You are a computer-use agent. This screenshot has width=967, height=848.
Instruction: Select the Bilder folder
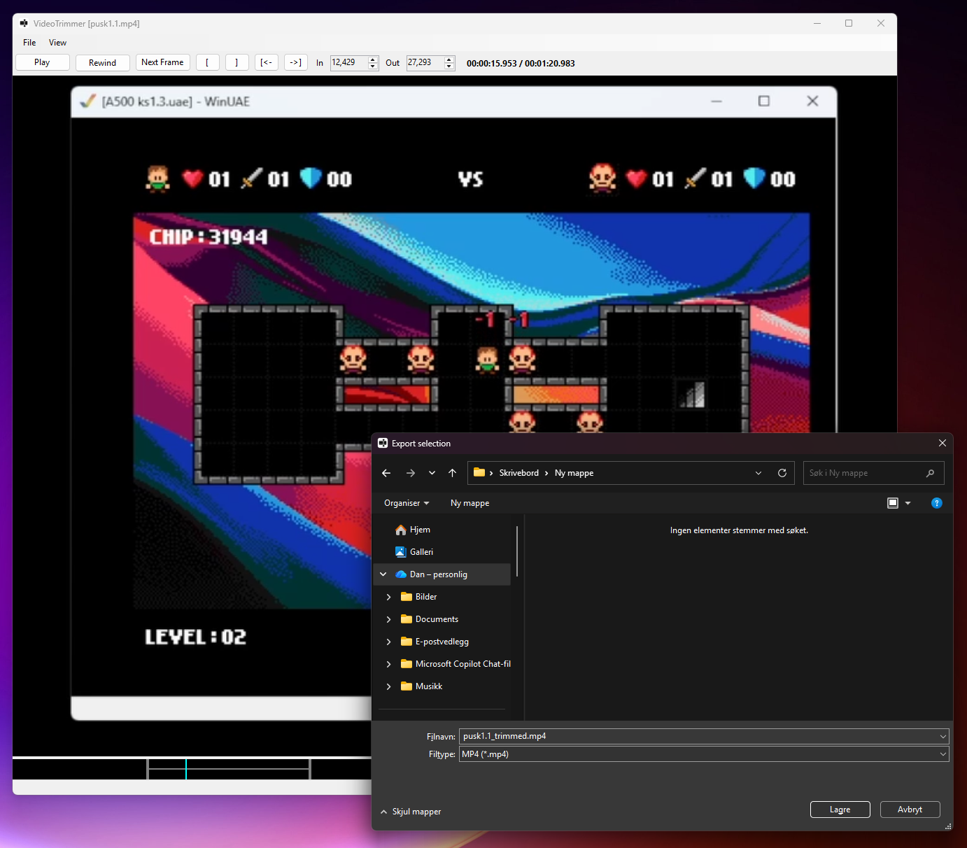pos(425,597)
